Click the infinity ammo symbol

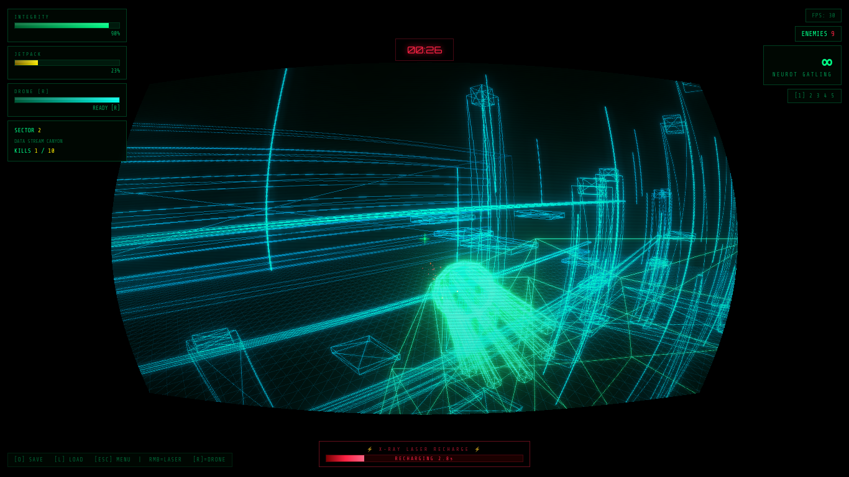click(x=827, y=62)
